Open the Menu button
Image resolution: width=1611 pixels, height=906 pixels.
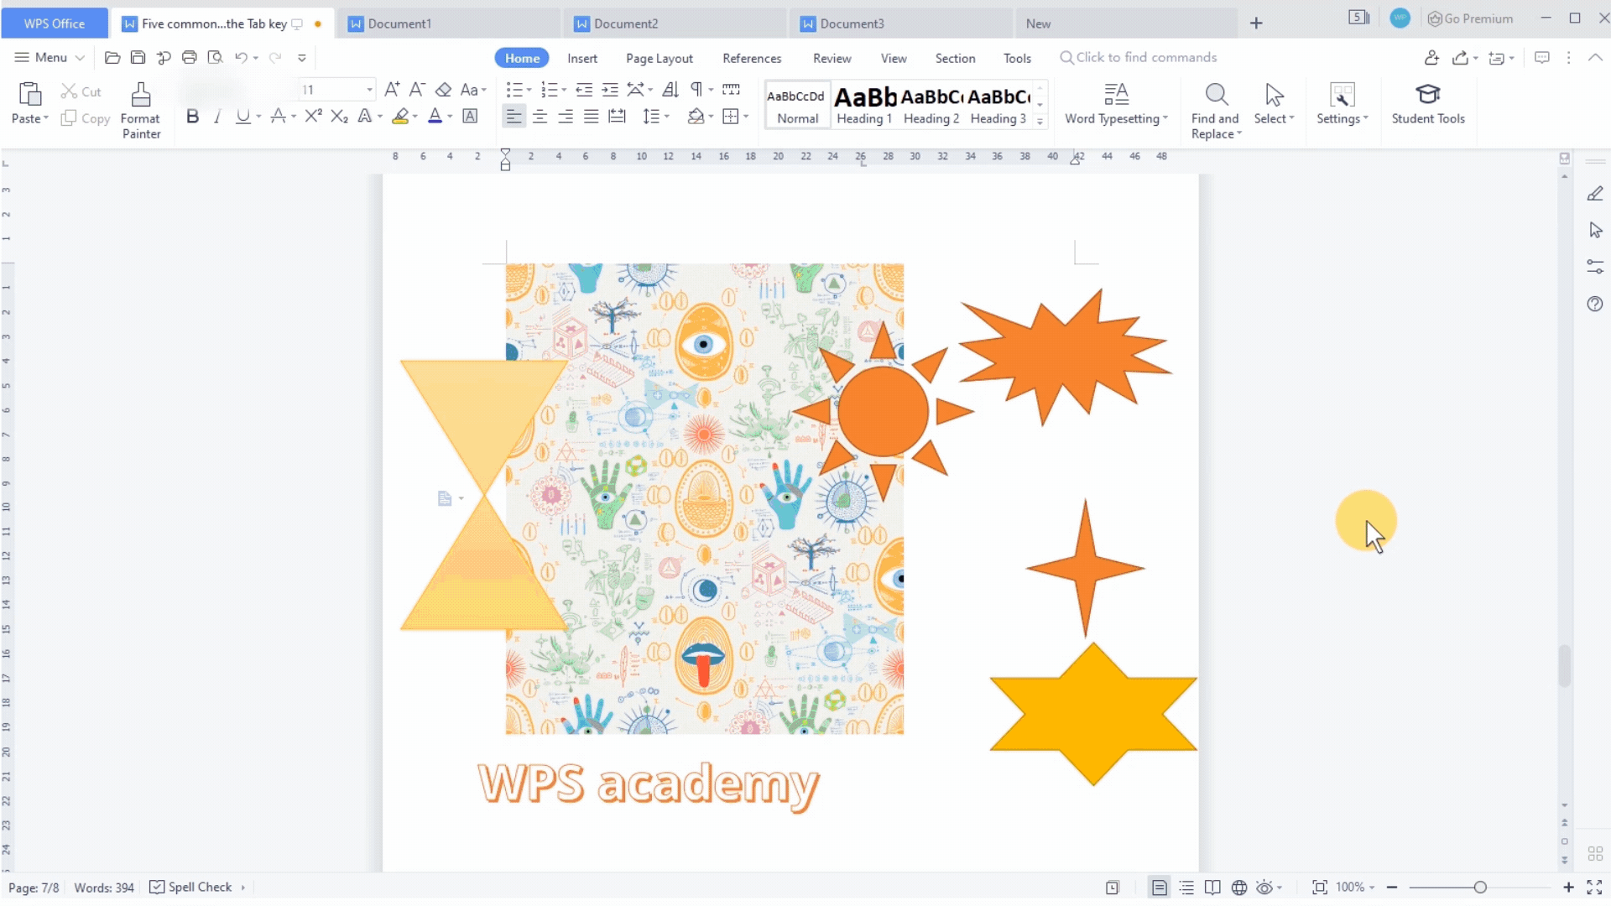pyautogui.click(x=50, y=57)
